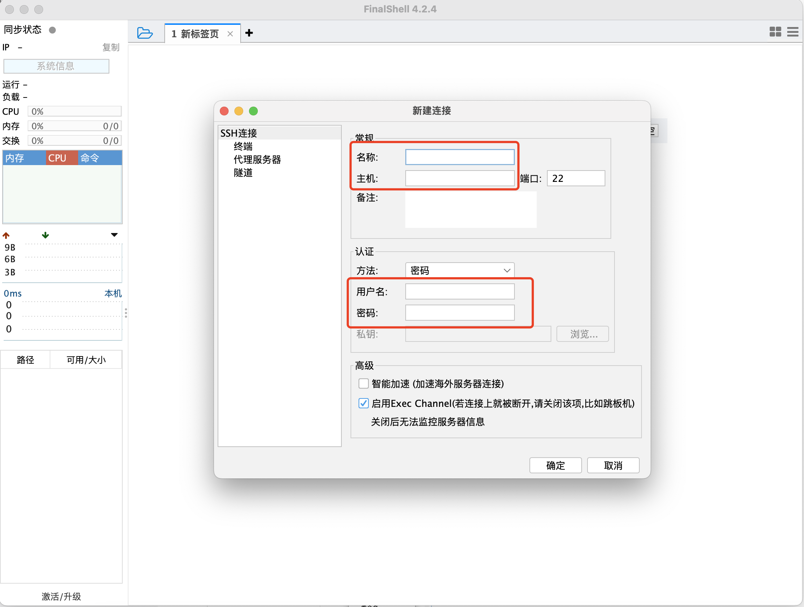This screenshot has width=804, height=607.
Task: Expand the network interface dropdown triangle
Action: (x=114, y=235)
